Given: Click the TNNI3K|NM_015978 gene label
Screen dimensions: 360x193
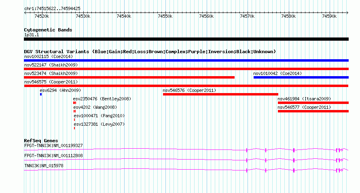Looking at the screenshot, I should (44, 166).
